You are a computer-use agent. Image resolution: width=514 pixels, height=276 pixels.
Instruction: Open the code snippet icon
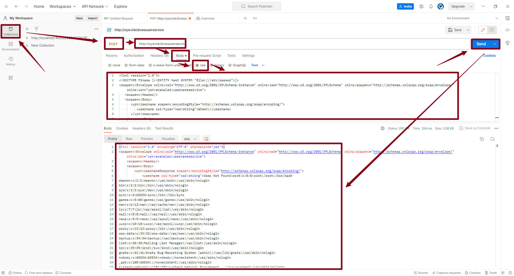(x=508, y=30)
